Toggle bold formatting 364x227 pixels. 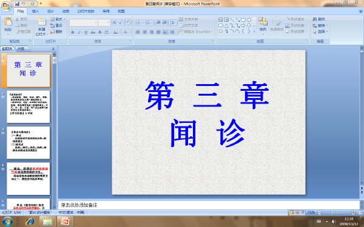pyautogui.click(x=73, y=33)
